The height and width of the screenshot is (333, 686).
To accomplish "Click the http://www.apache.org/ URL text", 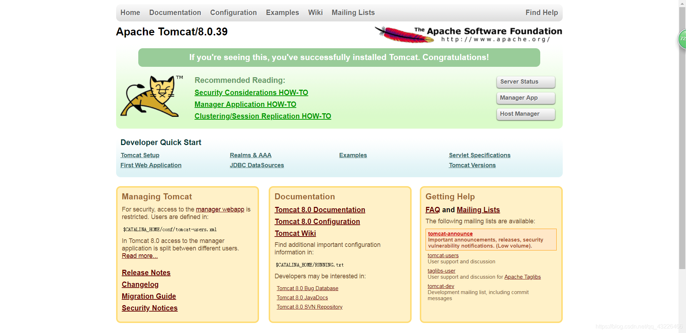I will 495,39.
